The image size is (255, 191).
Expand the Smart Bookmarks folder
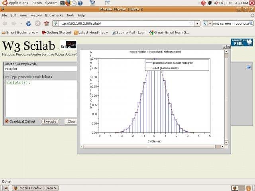(x=20, y=33)
